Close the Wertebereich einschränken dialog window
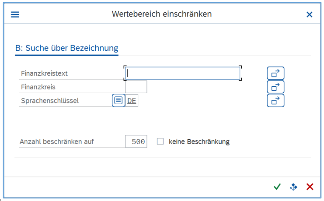 click(x=310, y=14)
